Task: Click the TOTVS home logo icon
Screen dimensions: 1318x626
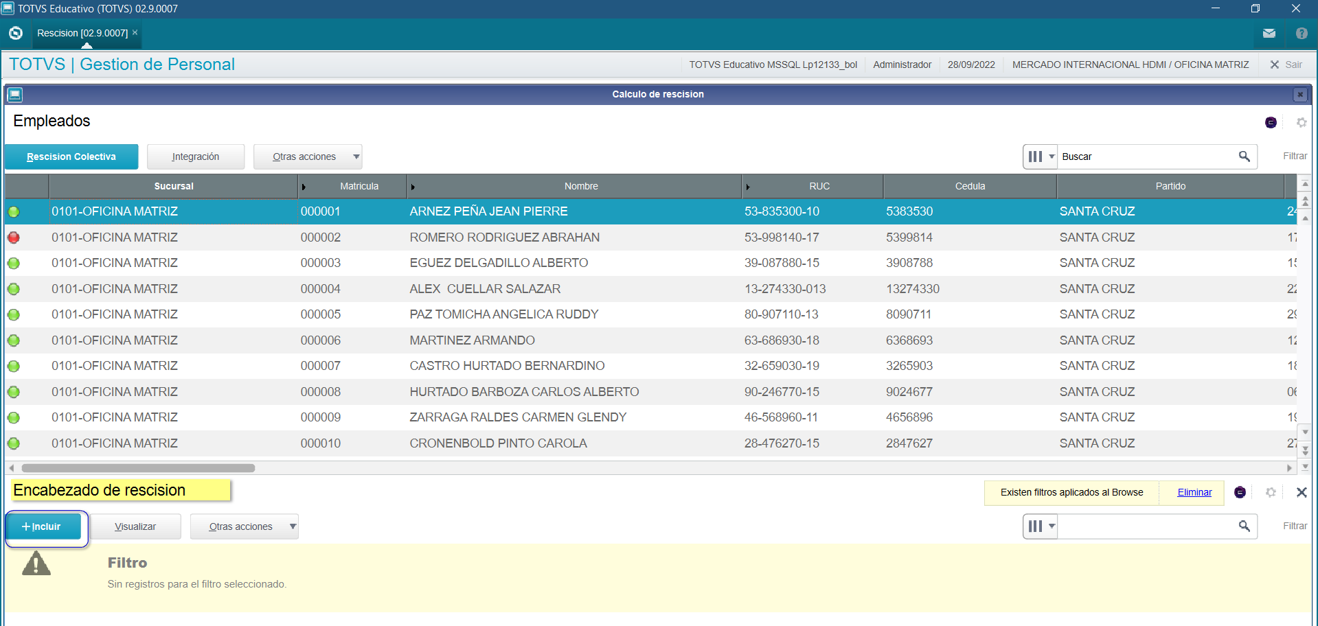Action: (16, 33)
